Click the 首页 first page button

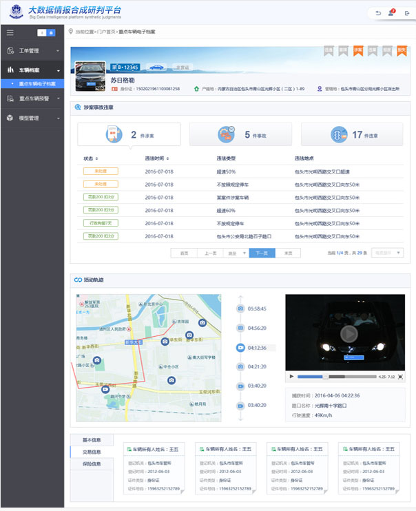click(184, 253)
